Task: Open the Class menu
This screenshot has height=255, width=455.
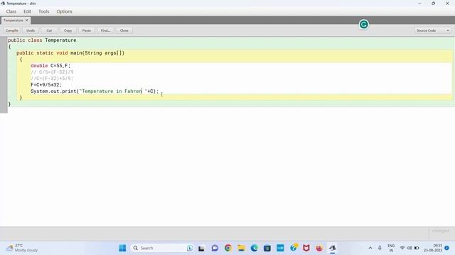Action: pyautogui.click(x=11, y=11)
